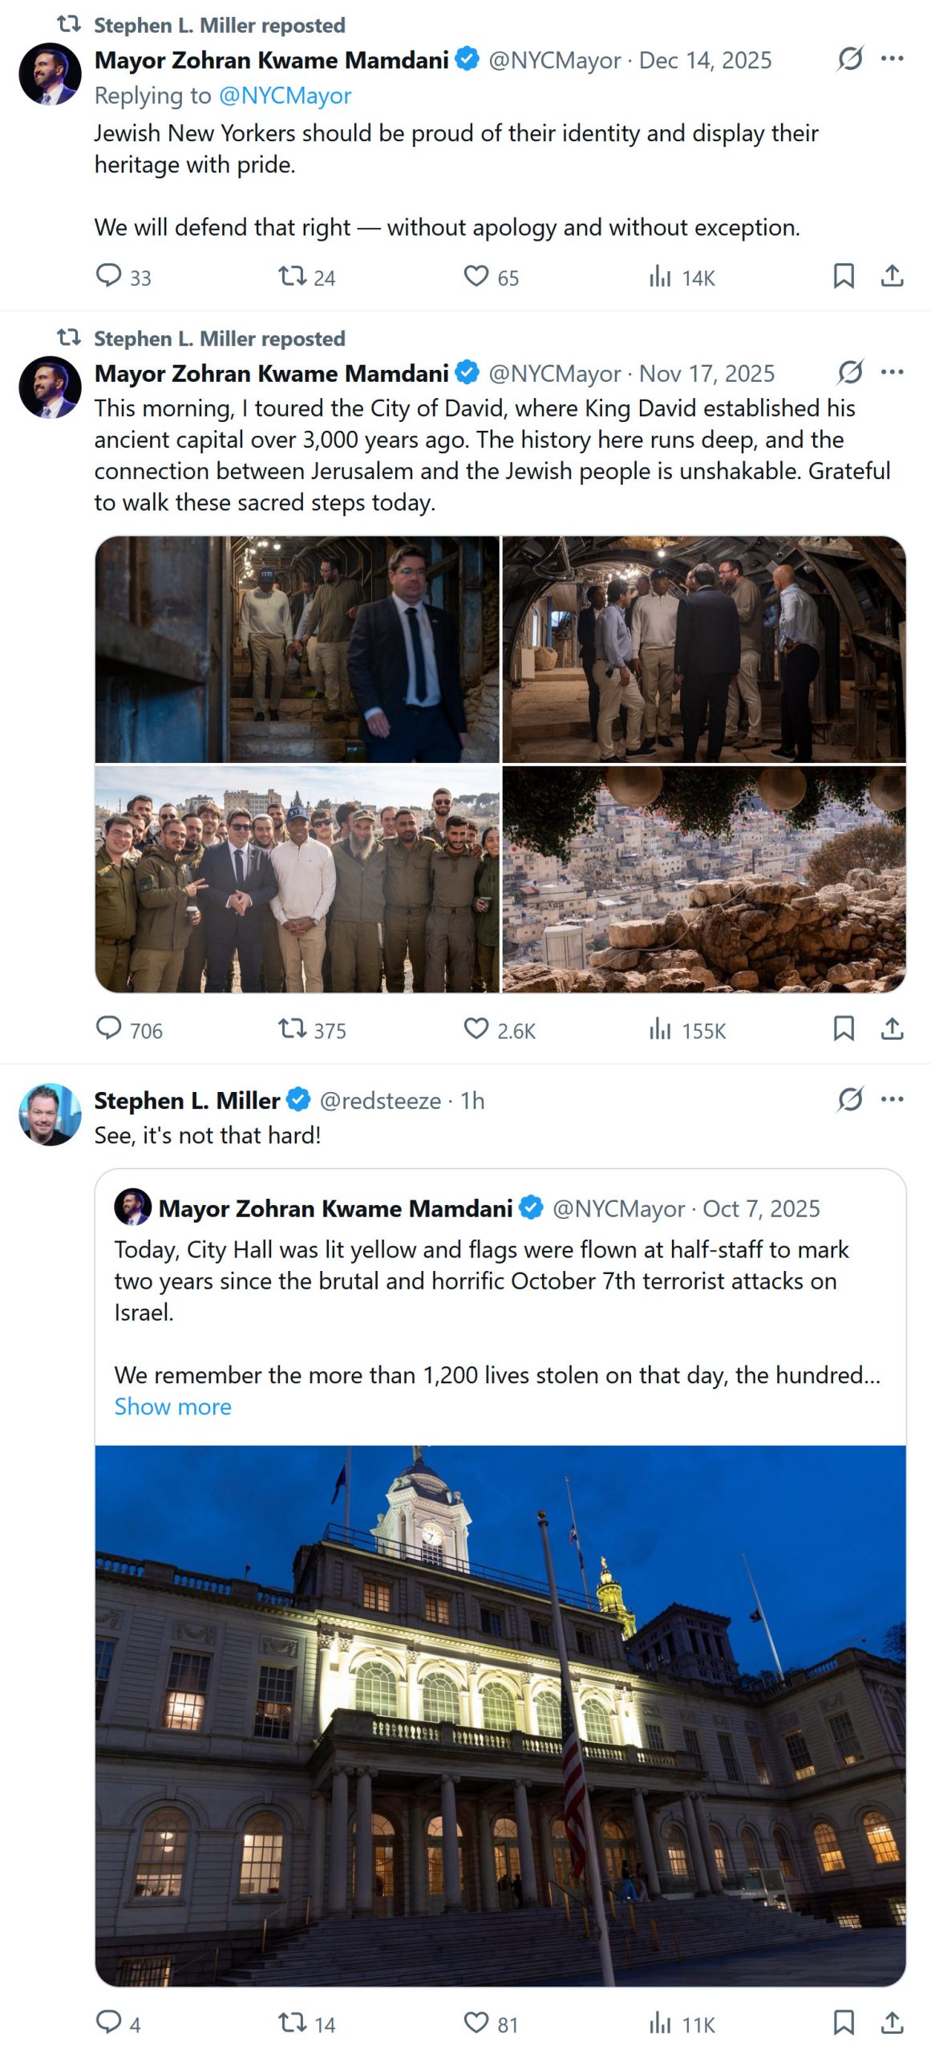Image resolution: width=931 pixels, height=2054 pixels.
Task: Click the Grok icon on Stephen Miller's tweet
Action: (850, 1099)
